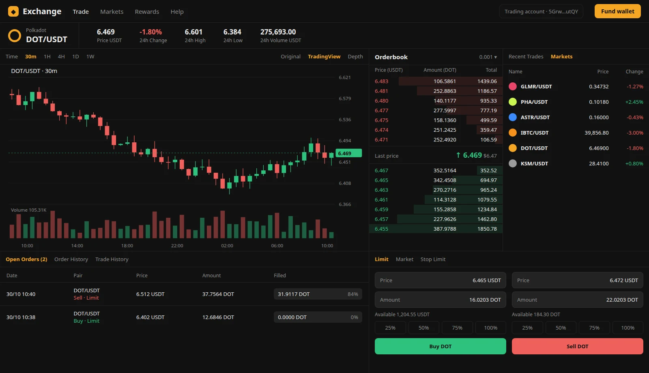The image size is (649, 373).
Task: Click the 0% filled progress bar
Action: tap(318, 317)
